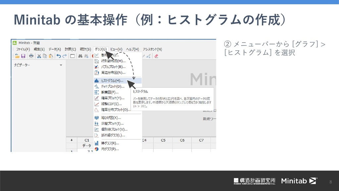Click the 周辺分布図(N) marginal plot icon
The height and width of the screenshot is (191, 339).
pyautogui.click(x=97, y=73)
